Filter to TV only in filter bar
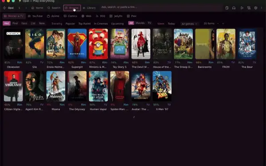Screen dimensions: 266x166 click(149, 23)
